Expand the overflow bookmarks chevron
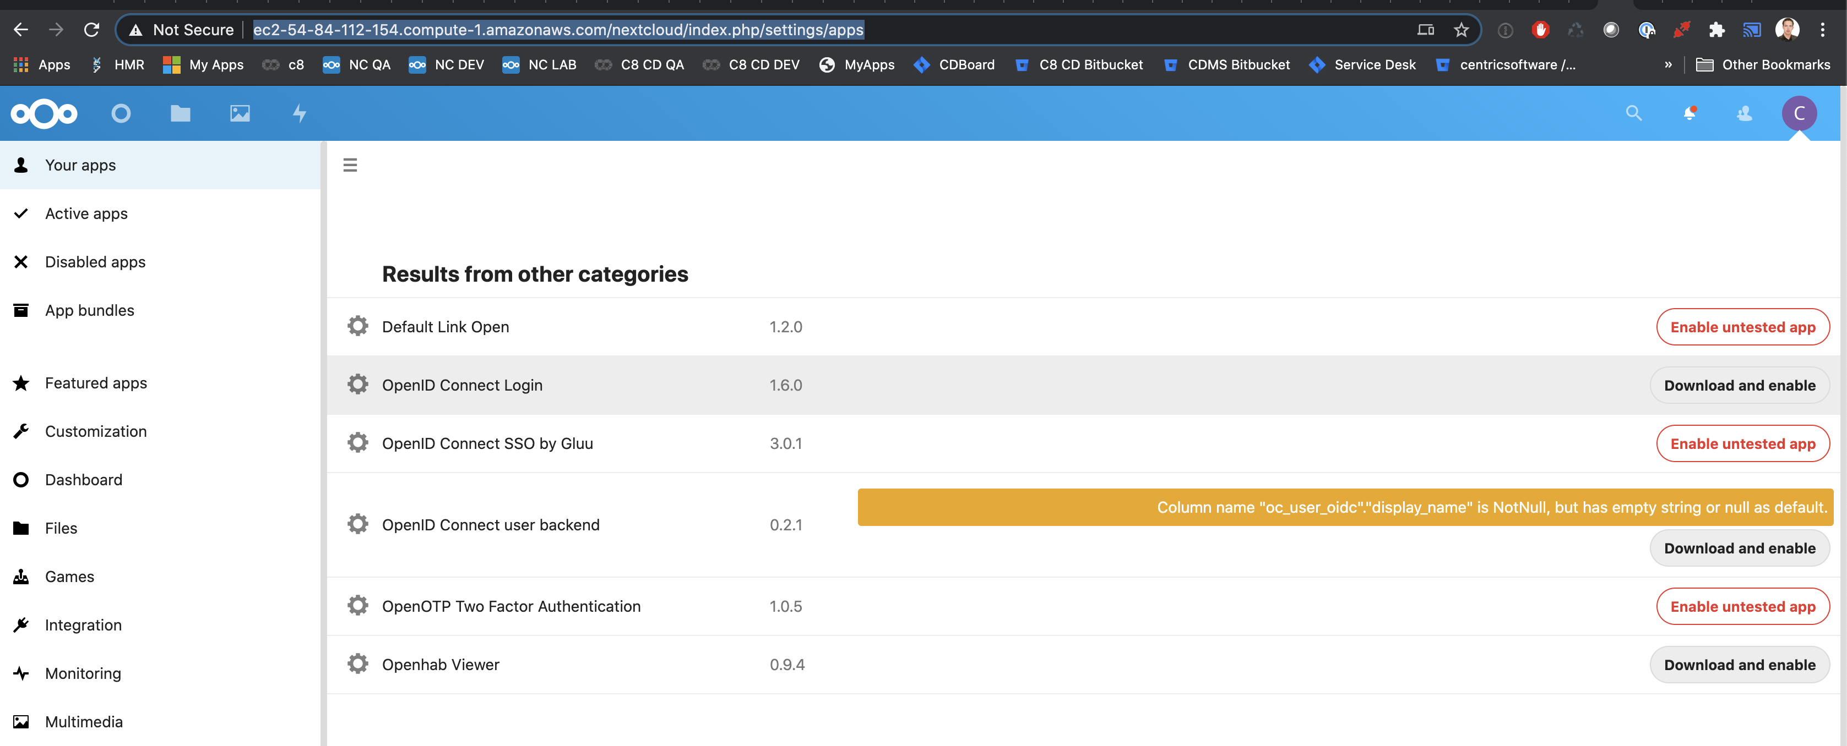This screenshot has width=1847, height=746. [x=1669, y=64]
